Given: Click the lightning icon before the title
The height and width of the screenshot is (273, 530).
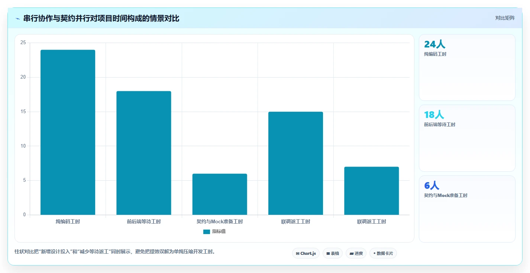Looking at the screenshot, I should coord(17,19).
